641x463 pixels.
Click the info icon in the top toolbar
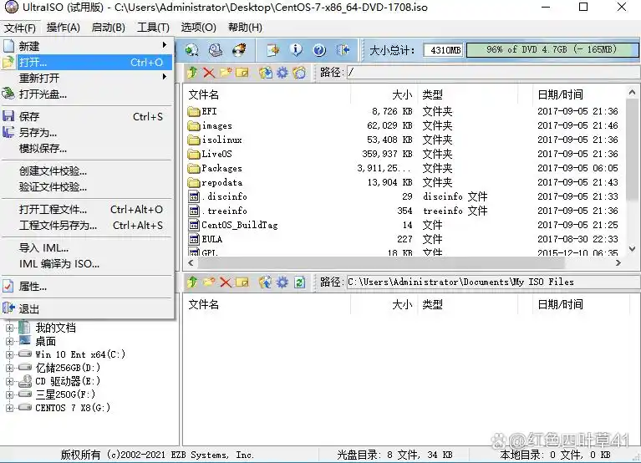click(x=296, y=50)
